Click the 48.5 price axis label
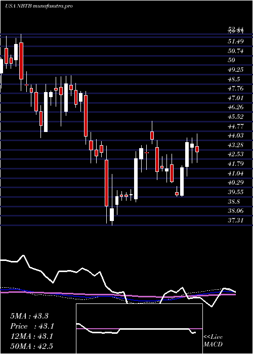Viewport: 253px width, 354px height. pos(234,79)
